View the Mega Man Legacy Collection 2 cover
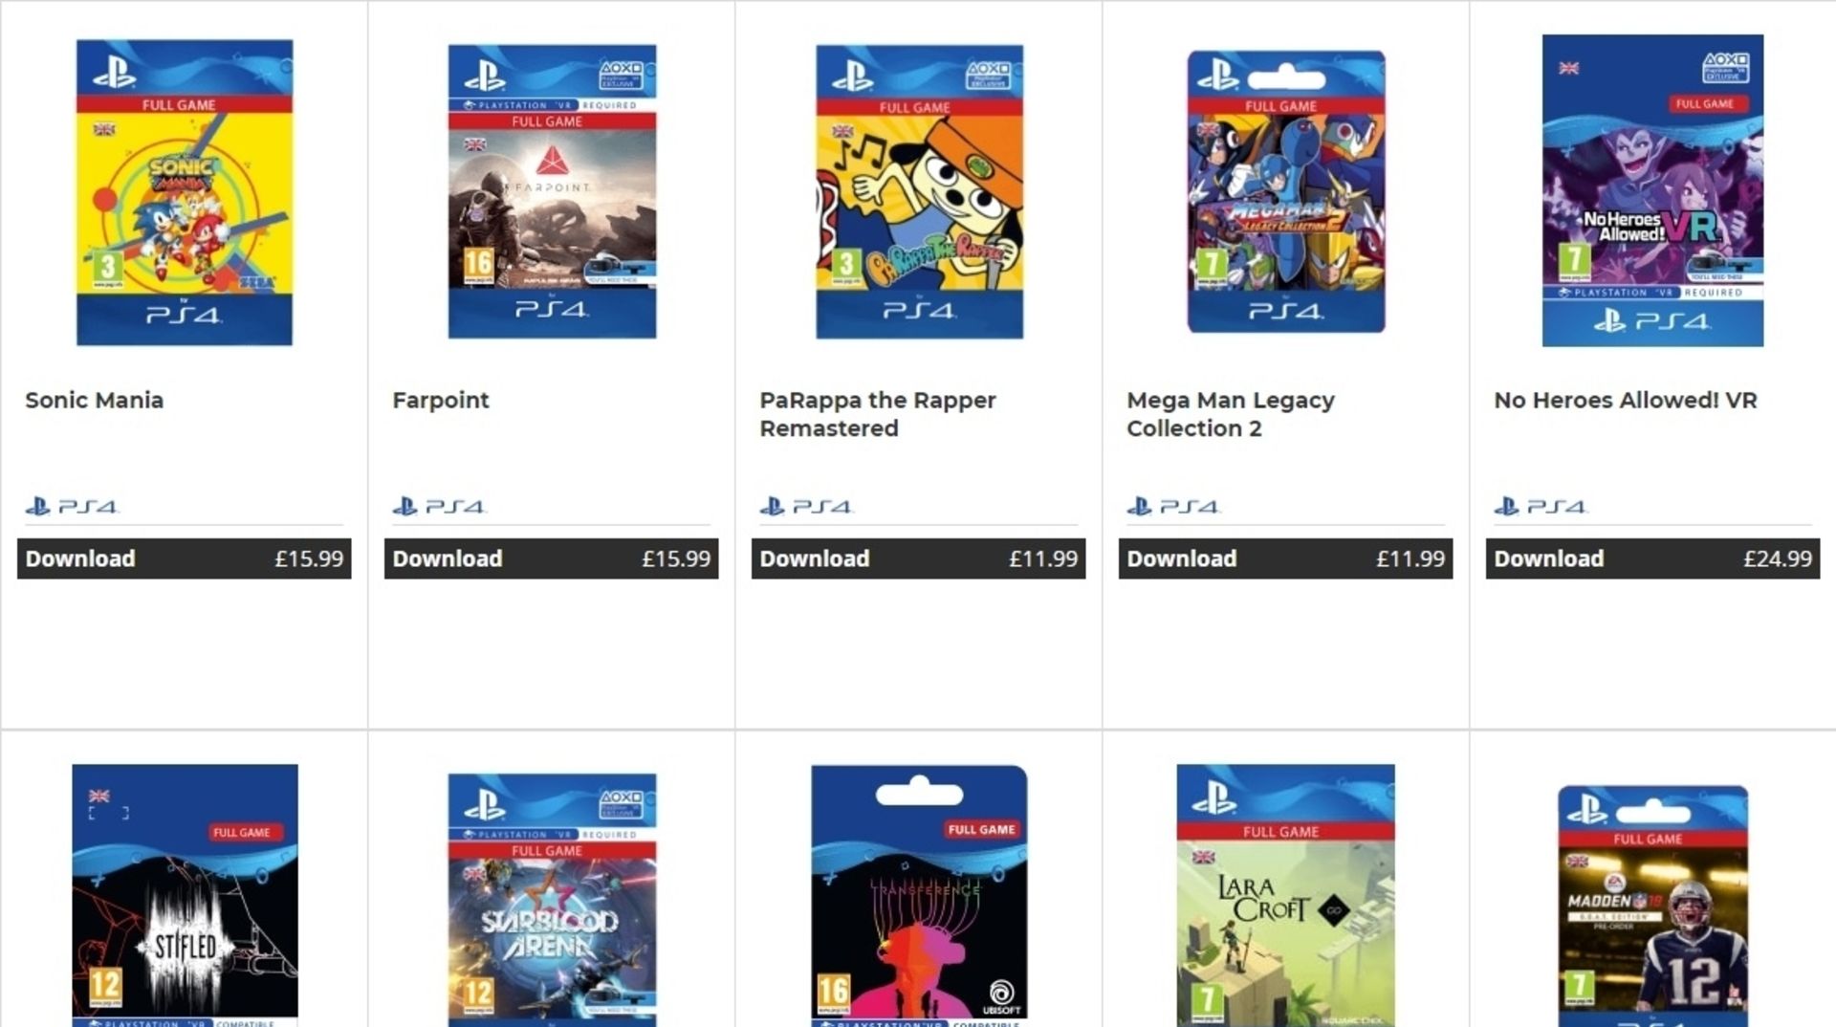This screenshot has height=1027, width=1836. tap(1286, 191)
